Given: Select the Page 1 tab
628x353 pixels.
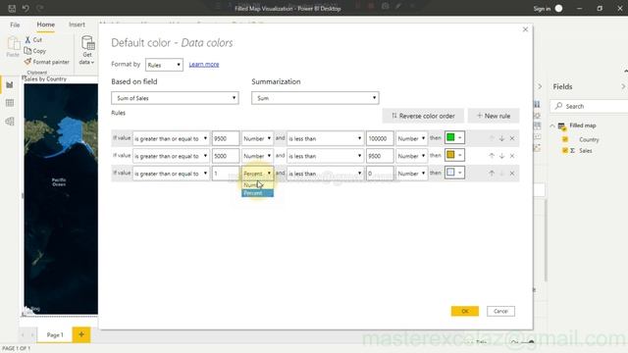Looking at the screenshot, I should [x=55, y=335].
